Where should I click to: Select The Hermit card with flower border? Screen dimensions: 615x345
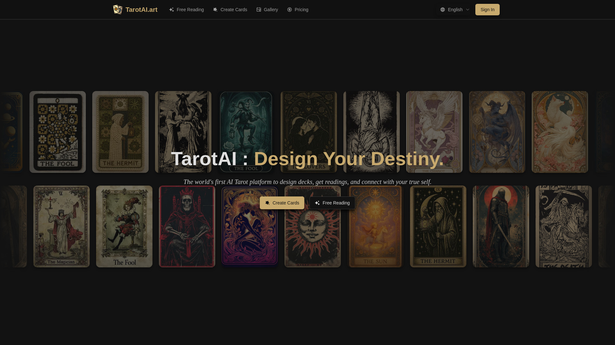[120, 132]
